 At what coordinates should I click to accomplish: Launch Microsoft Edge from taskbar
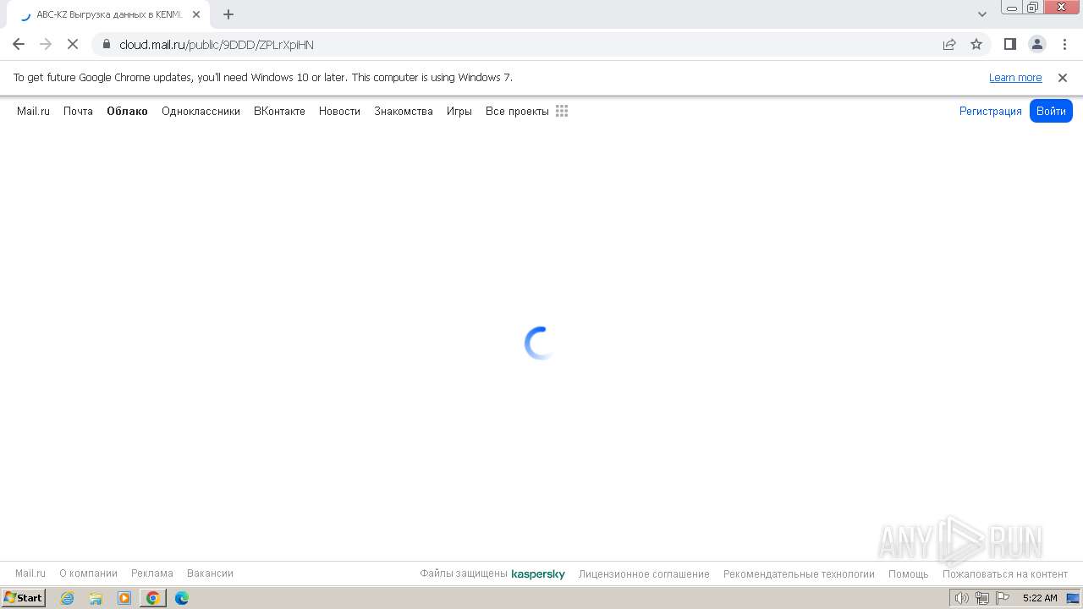click(x=182, y=598)
